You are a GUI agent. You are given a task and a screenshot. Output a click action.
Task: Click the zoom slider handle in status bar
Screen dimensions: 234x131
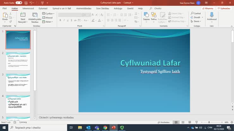coord(209,122)
